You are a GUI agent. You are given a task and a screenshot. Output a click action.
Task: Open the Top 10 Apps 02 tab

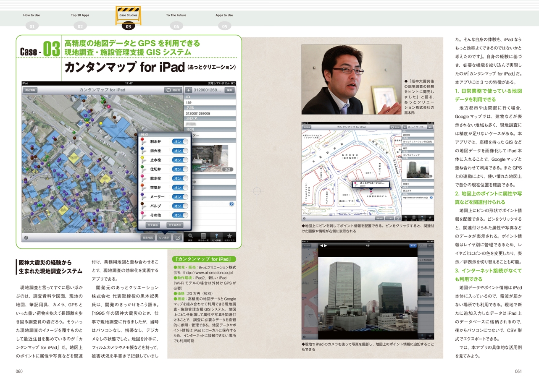[80, 21]
